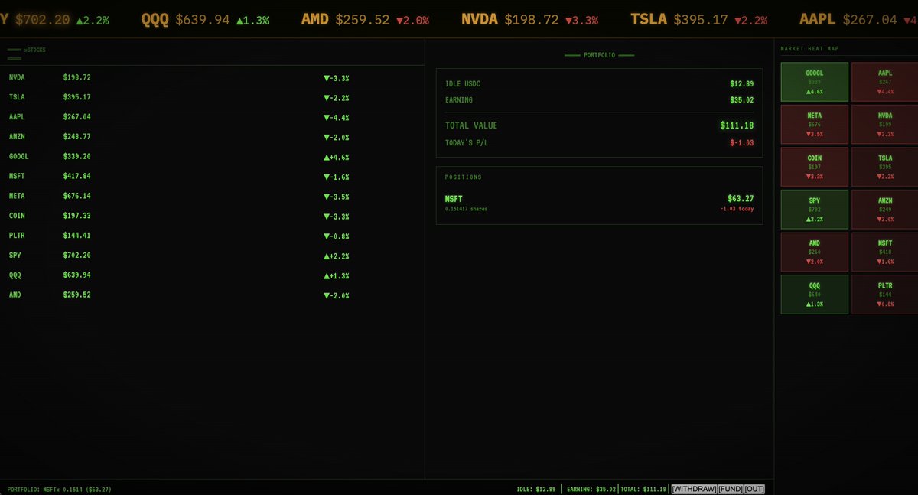Click the PORTFOLIO panel header

coord(599,55)
